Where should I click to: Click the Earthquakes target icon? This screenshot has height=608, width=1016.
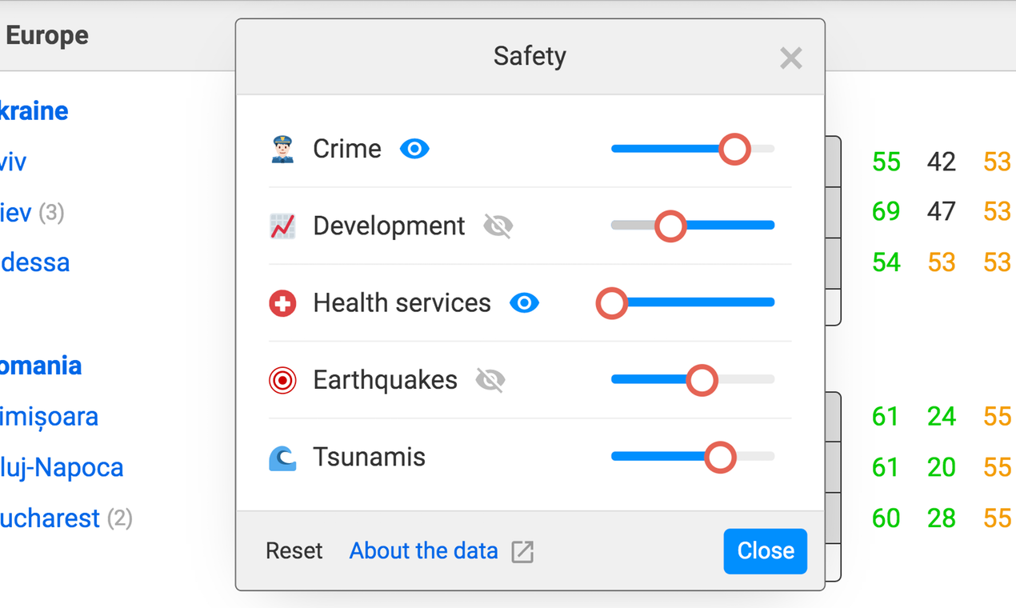[282, 380]
